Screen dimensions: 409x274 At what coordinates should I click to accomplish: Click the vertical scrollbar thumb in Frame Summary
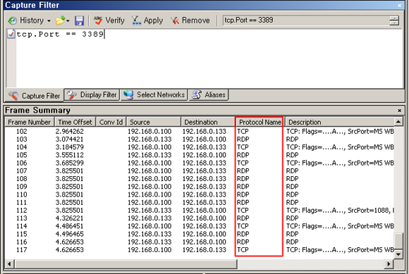click(x=398, y=241)
